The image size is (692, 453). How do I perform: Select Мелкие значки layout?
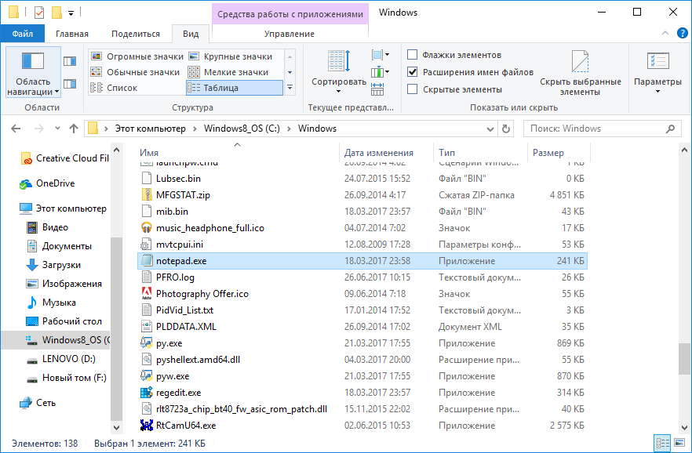pyautogui.click(x=228, y=72)
